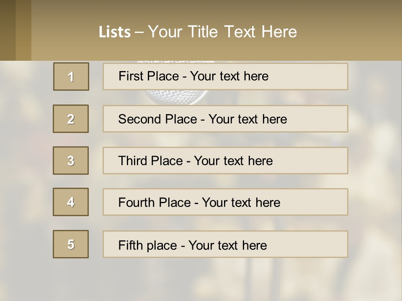Image resolution: width=402 pixels, height=301 pixels.
Task: Select the number 2 box
Action: (x=71, y=119)
